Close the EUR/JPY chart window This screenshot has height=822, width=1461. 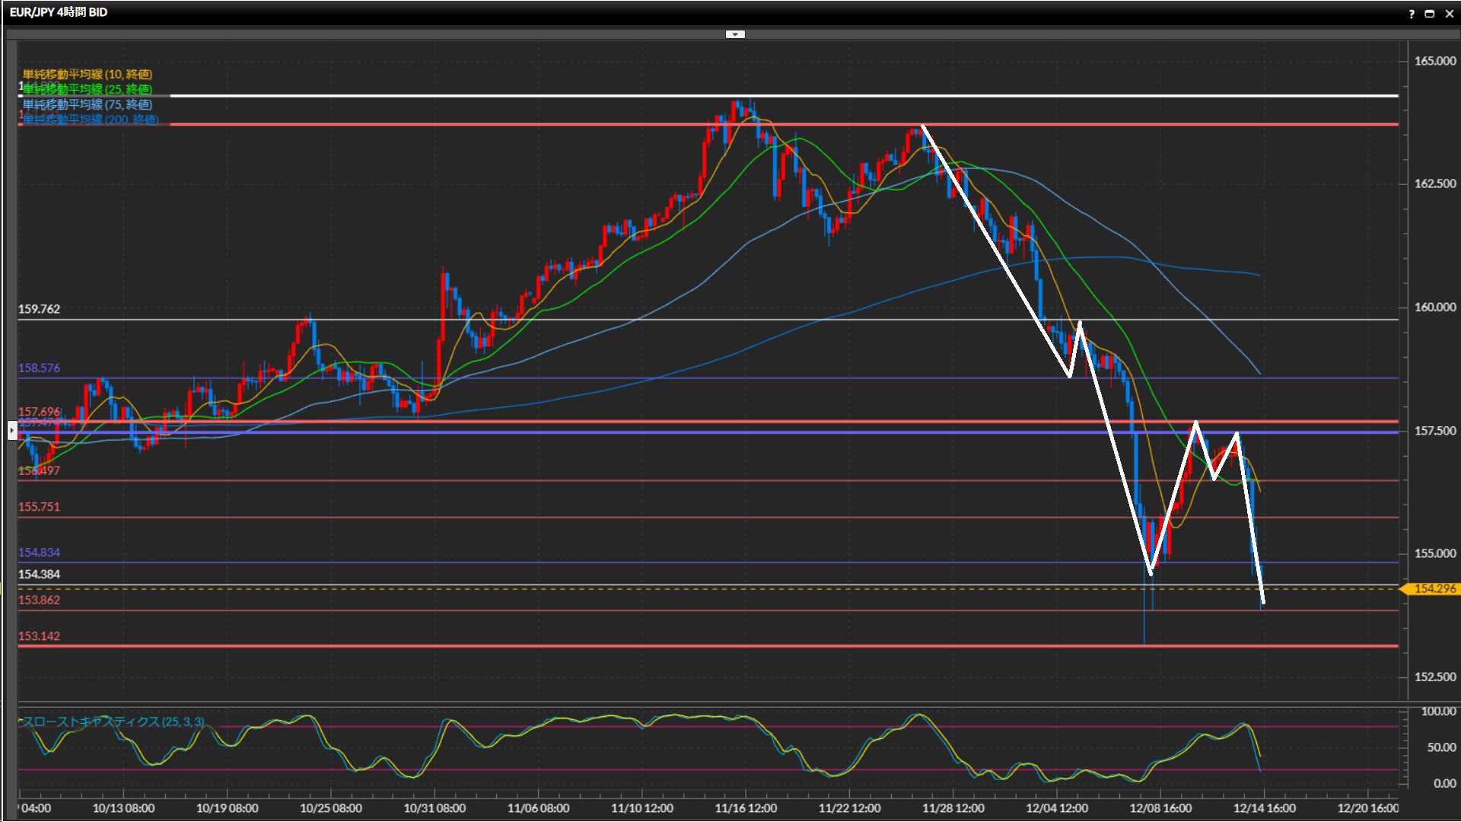(1449, 14)
